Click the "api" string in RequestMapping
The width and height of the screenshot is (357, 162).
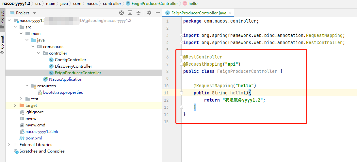tap(232, 64)
